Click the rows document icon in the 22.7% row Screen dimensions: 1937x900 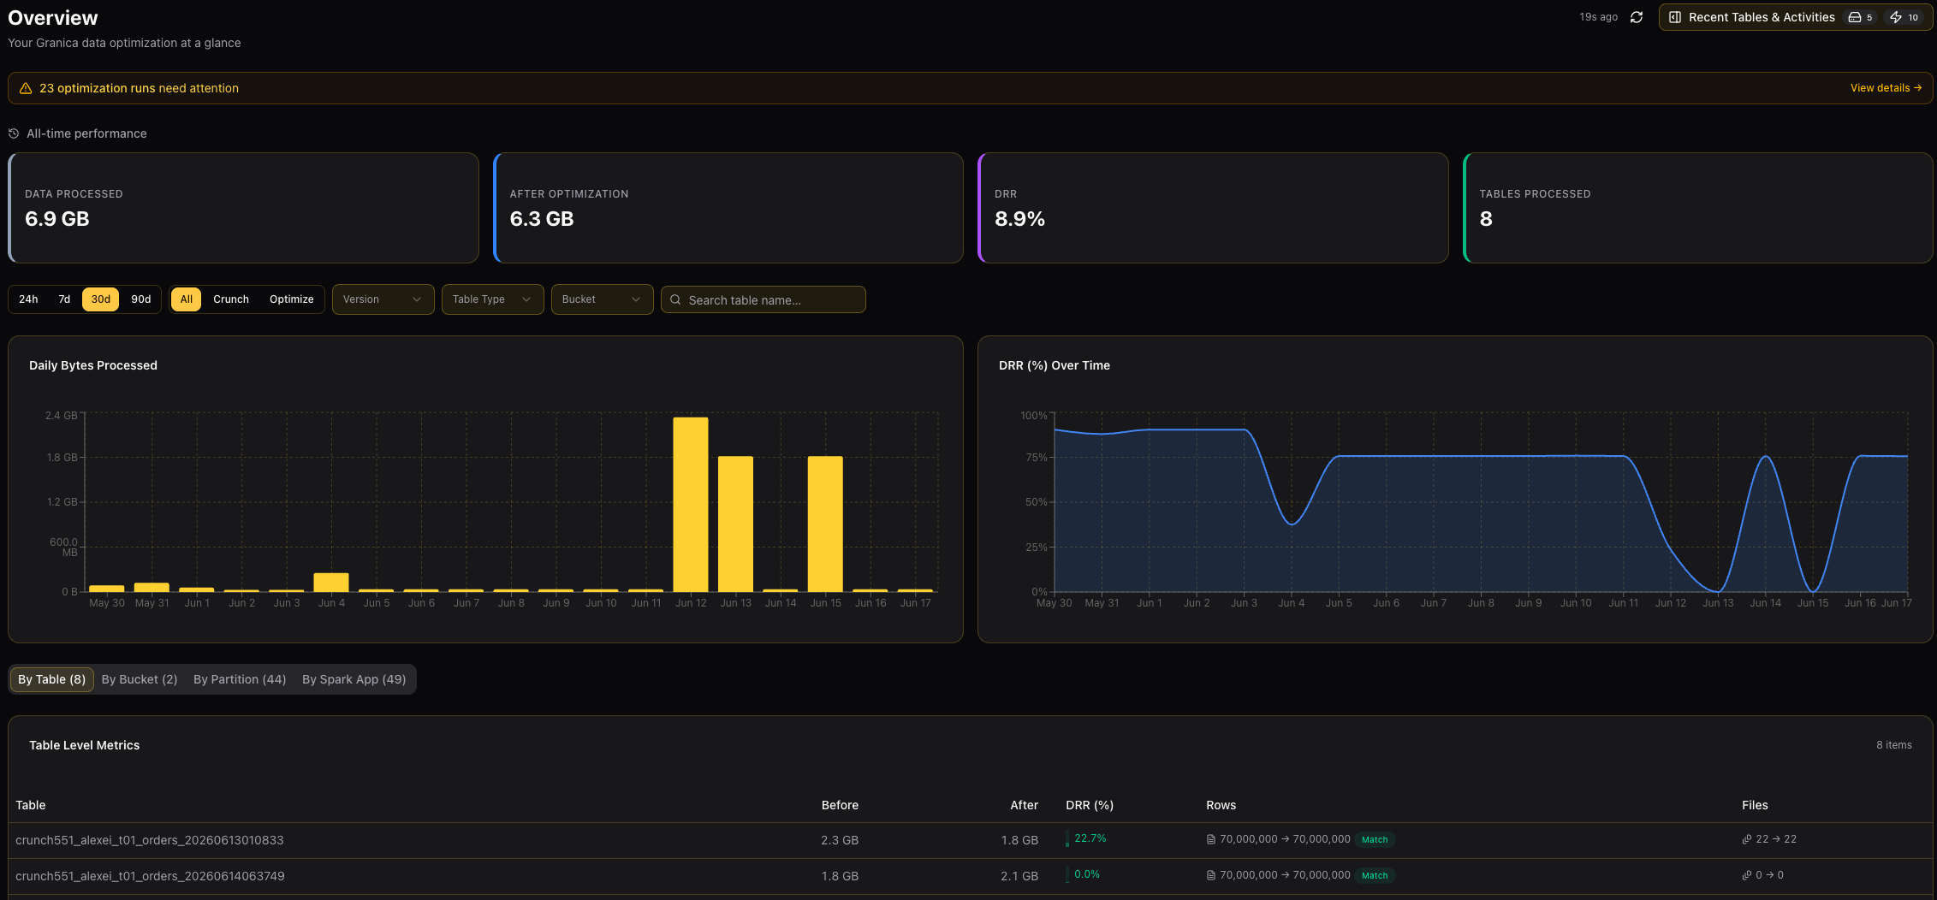coord(1210,839)
